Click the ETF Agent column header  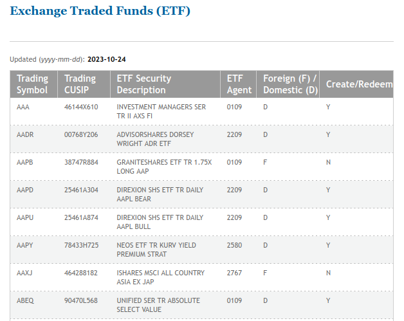(x=239, y=84)
